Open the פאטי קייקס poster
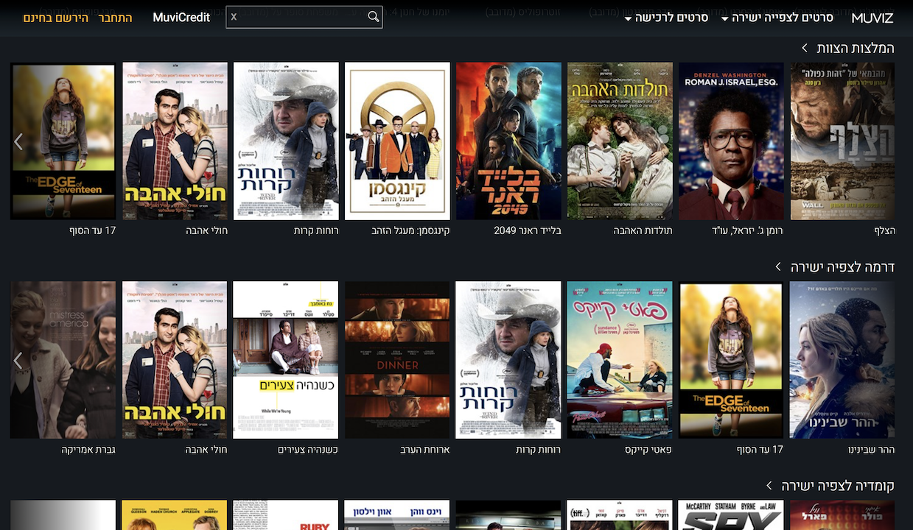Viewport: 913px width, 530px height. point(620,360)
